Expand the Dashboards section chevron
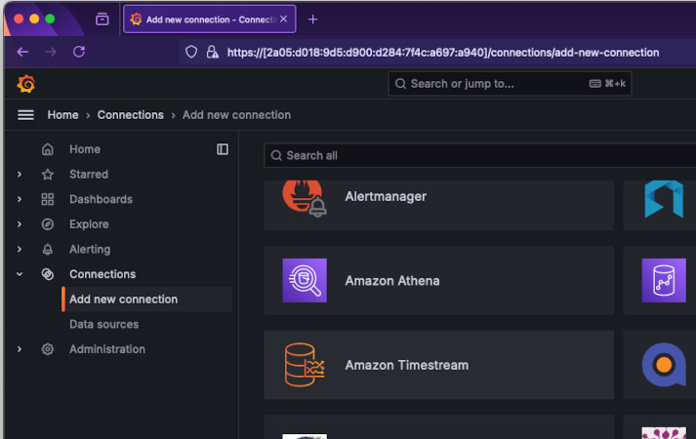The width and height of the screenshot is (696, 439). point(20,199)
